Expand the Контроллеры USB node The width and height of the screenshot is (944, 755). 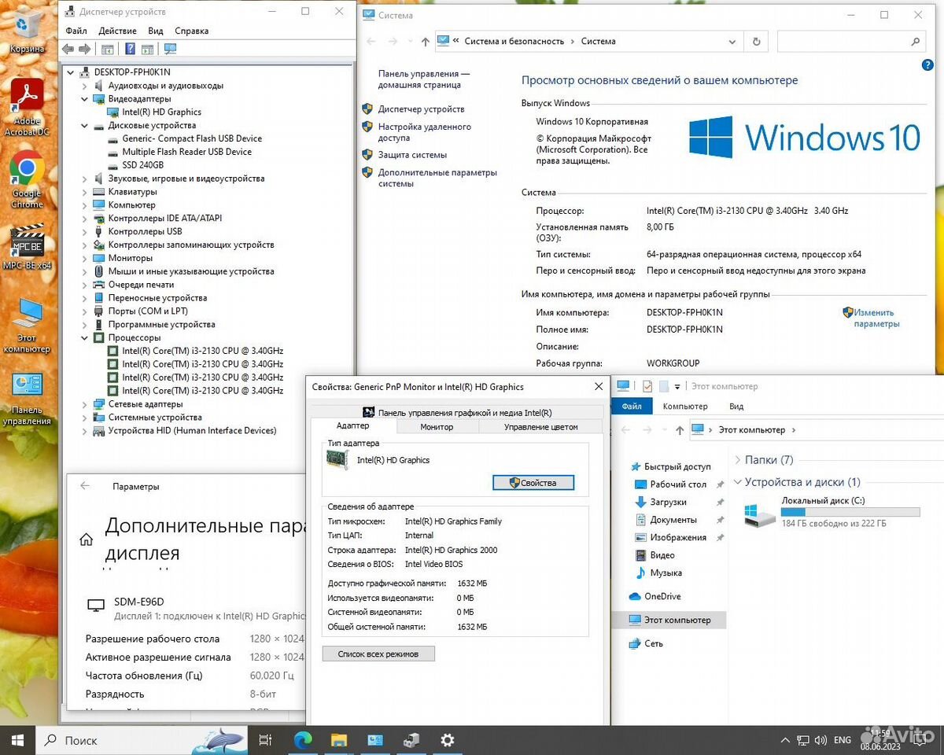(85, 232)
